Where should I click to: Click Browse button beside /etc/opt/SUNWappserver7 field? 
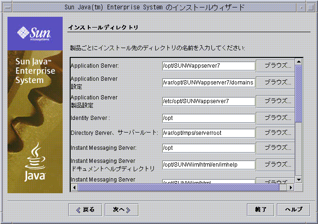(275, 101)
